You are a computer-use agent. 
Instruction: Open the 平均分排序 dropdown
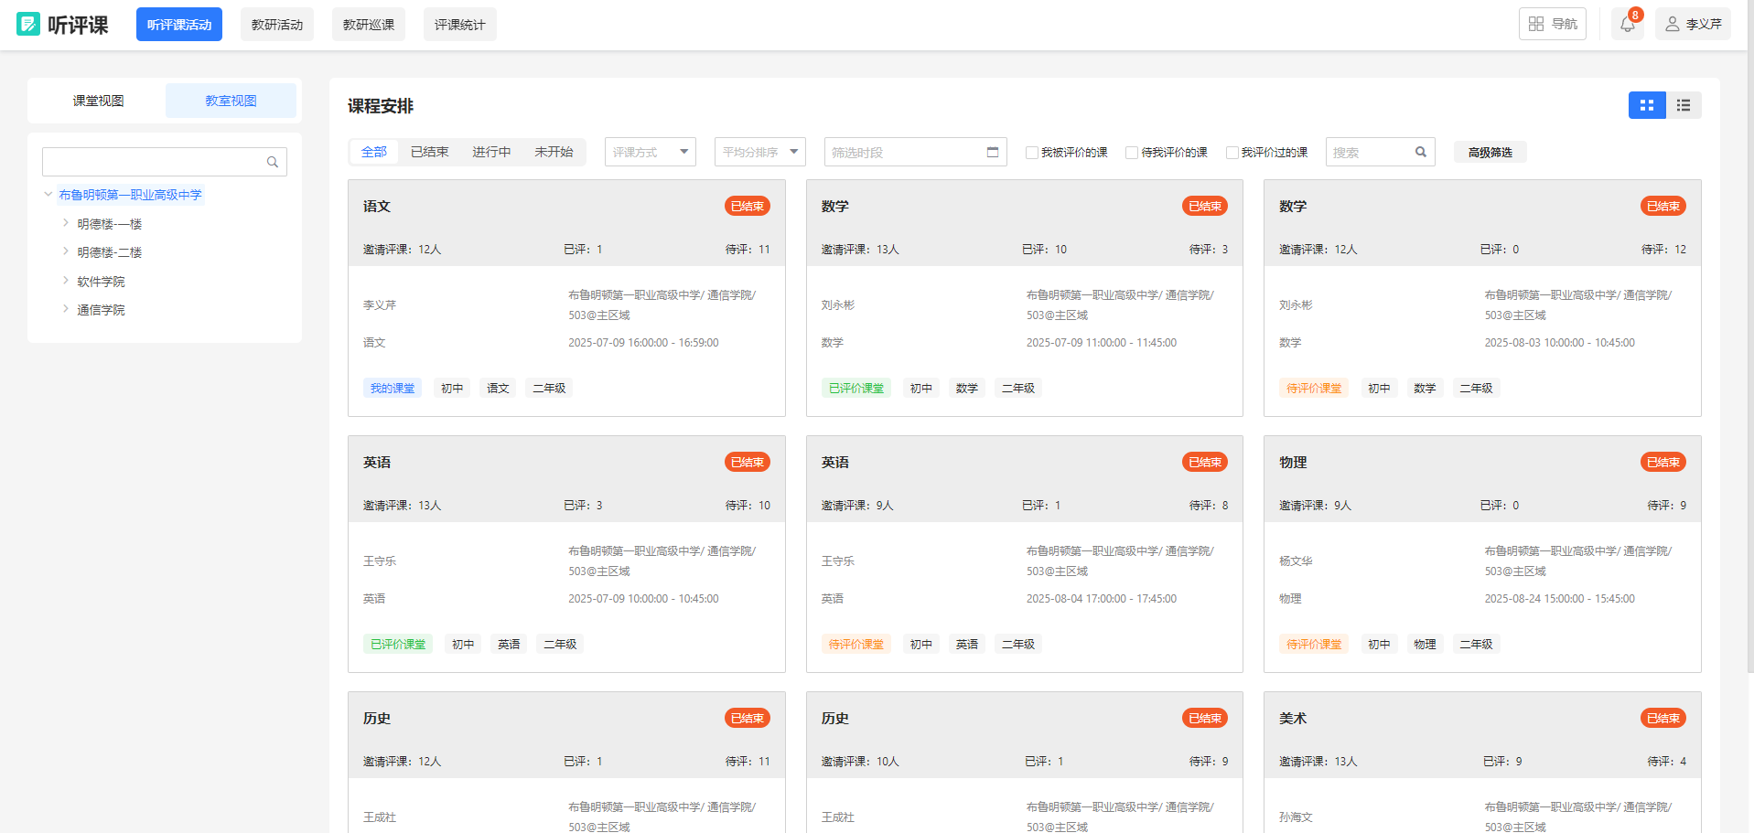tap(759, 152)
